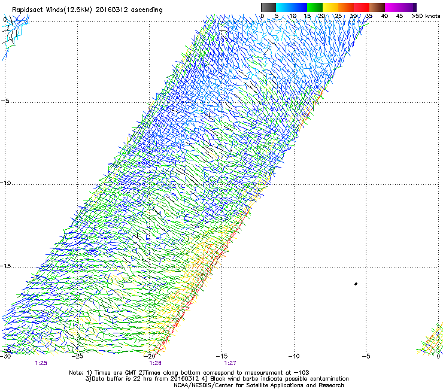
Task: Click the '-5' longitude axis label at bottom
Action: click(366, 356)
